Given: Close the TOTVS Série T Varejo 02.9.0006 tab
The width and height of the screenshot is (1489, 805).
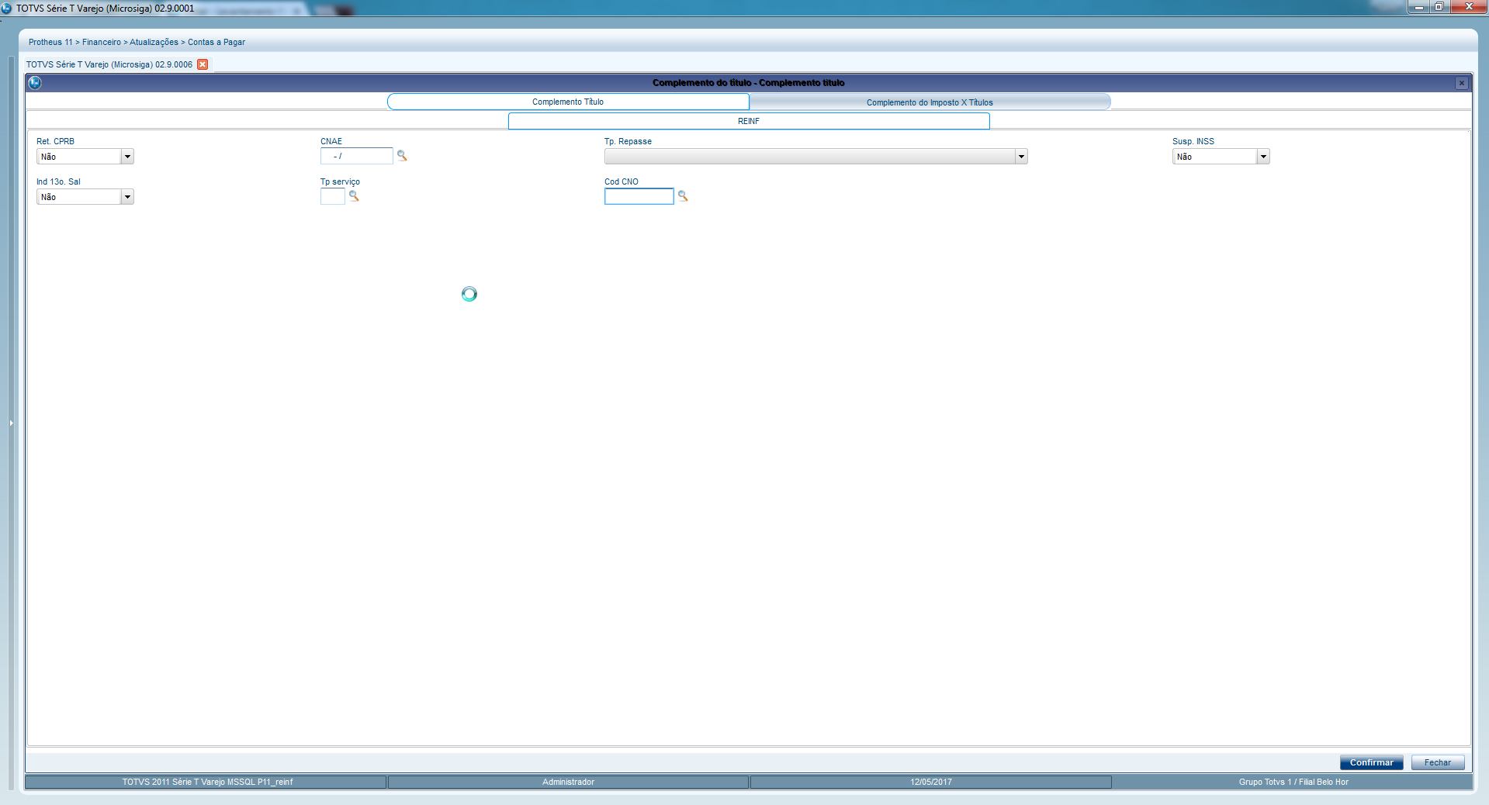Looking at the screenshot, I should pyautogui.click(x=203, y=64).
